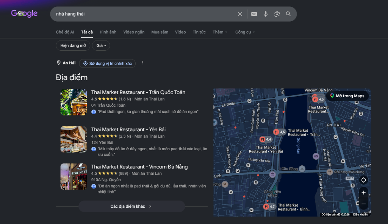
Task: Click the Google logo
Action: 24,13
